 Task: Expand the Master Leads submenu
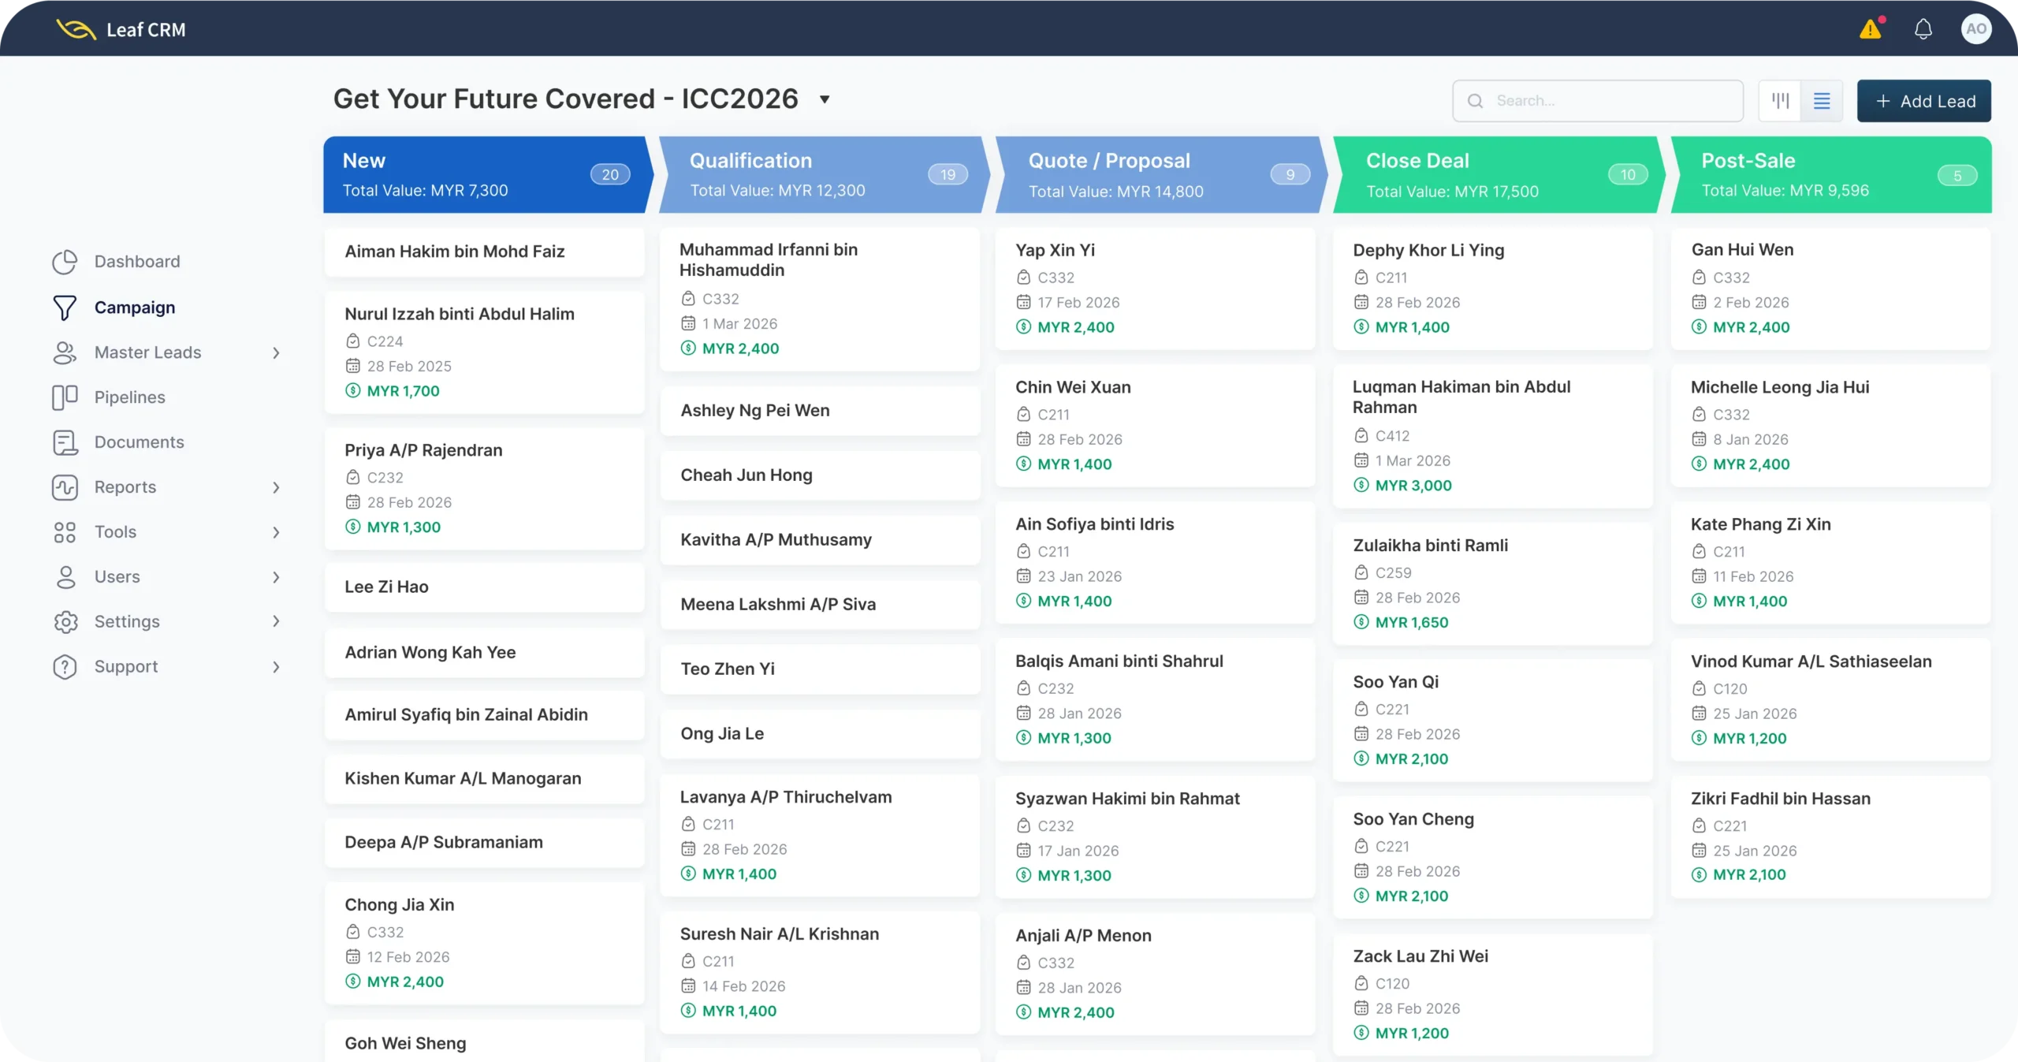[276, 352]
